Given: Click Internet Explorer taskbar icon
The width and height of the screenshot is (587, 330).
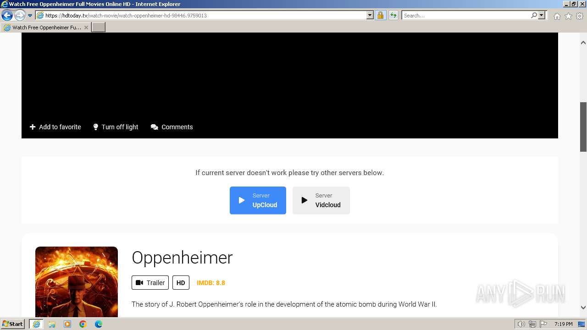Looking at the screenshot, I should 36,324.
